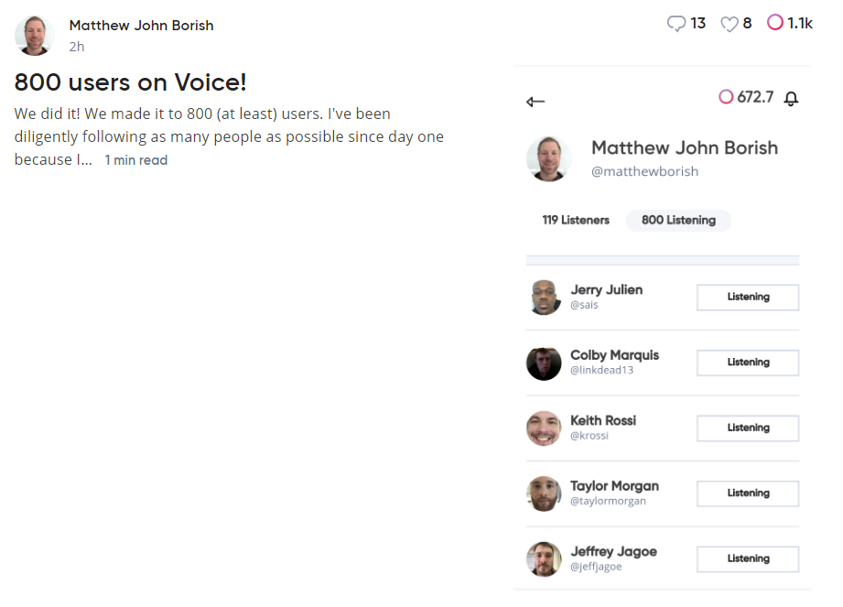Open the '800 users on Voice!' post title
Image resolution: width=843 pixels, height=607 pixels.
[131, 82]
